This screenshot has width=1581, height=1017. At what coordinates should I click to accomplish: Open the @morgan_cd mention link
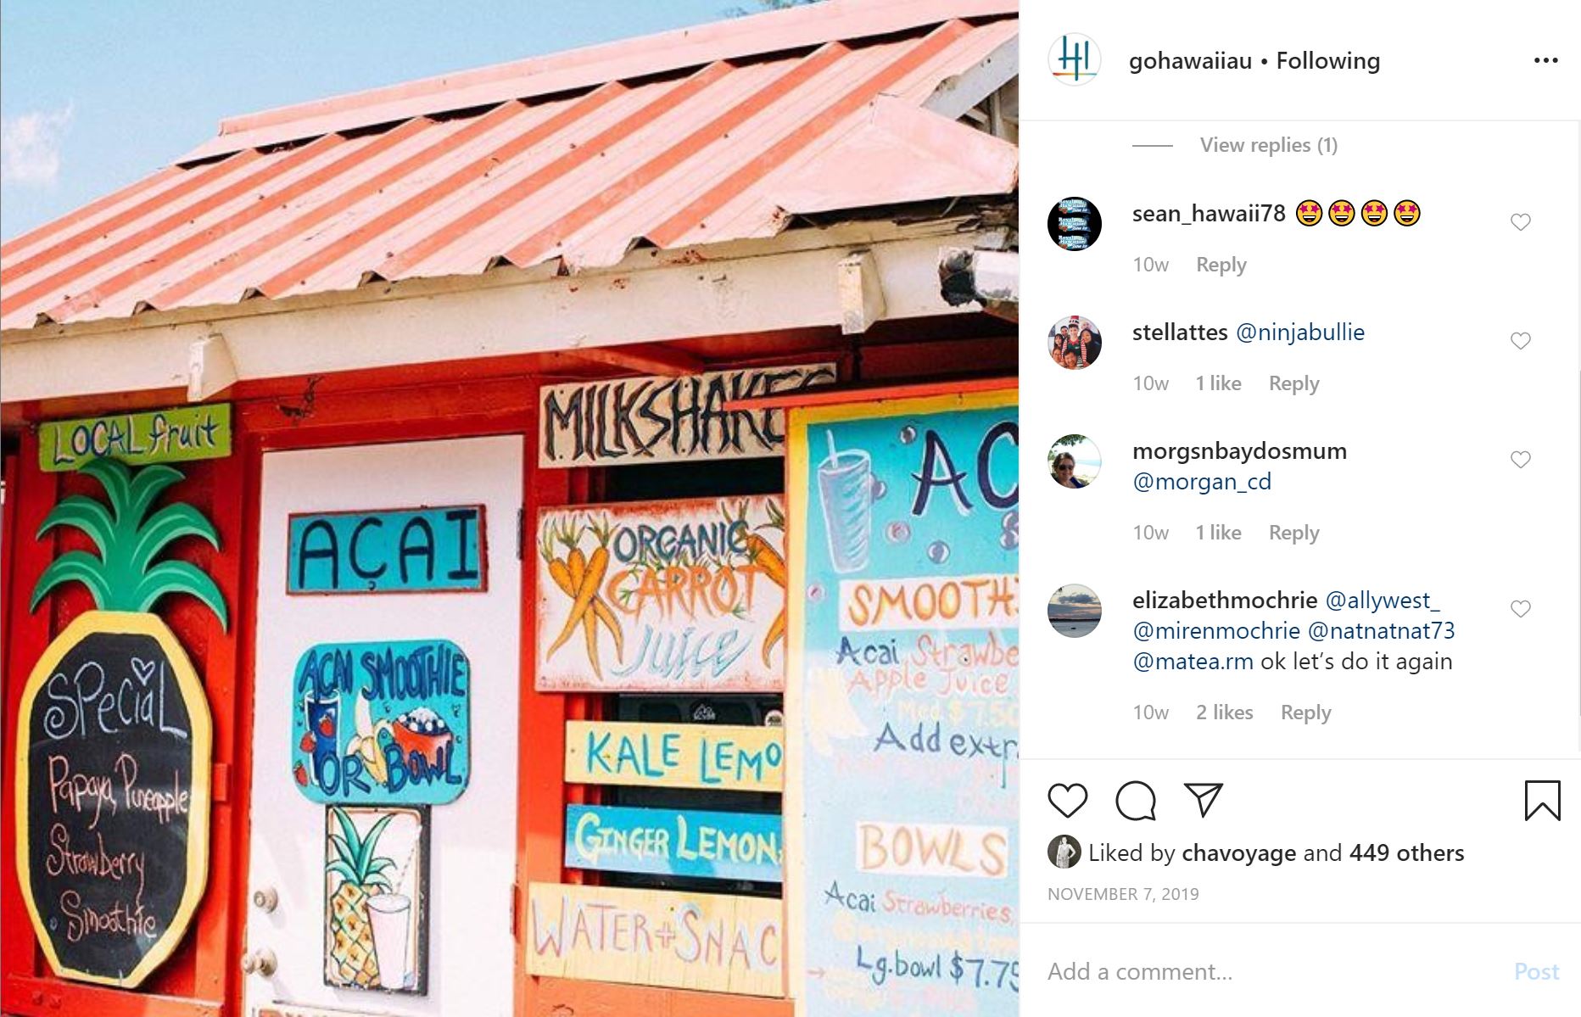tap(1202, 482)
